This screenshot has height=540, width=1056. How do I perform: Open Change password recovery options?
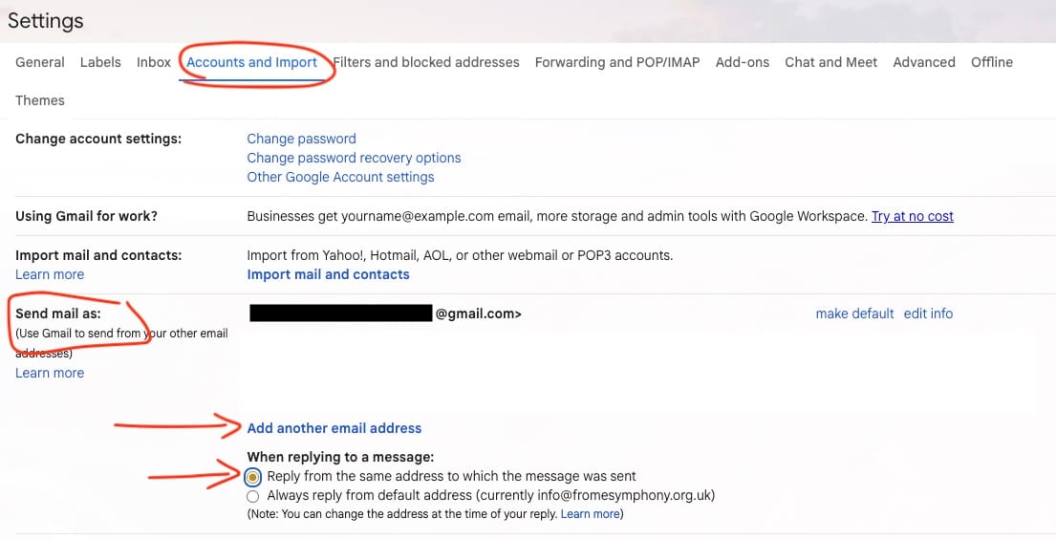click(354, 158)
